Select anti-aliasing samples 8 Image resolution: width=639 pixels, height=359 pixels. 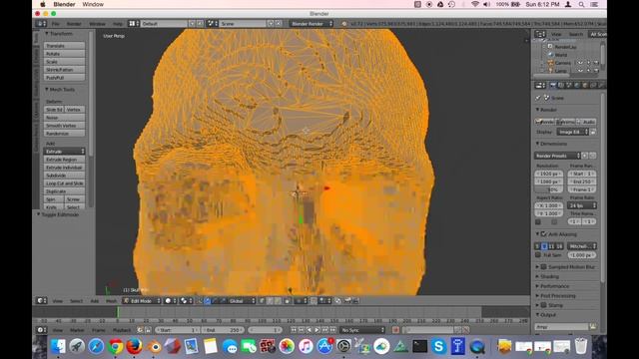coord(545,246)
